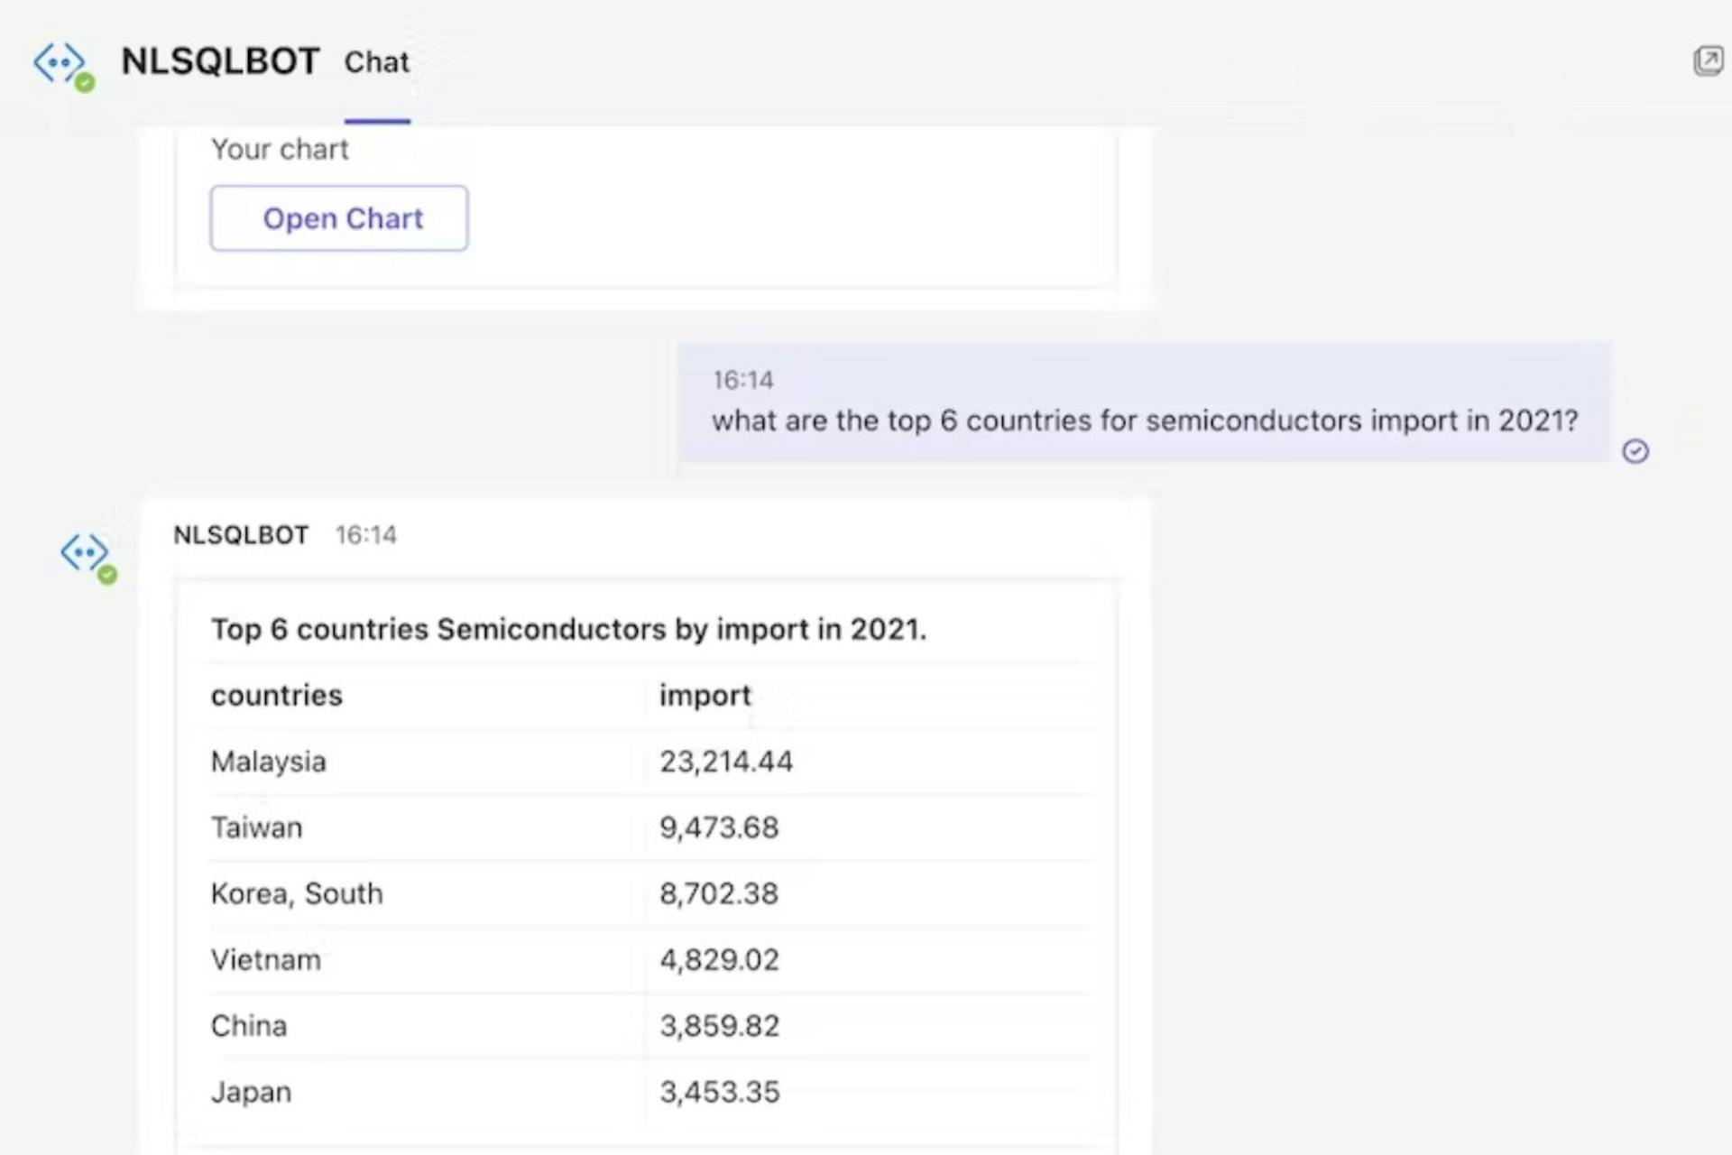Click the NLSQLBOT title in the header
The height and width of the screenshot is (1155, 1732).
pyautogui.click(x=220, y=61)
